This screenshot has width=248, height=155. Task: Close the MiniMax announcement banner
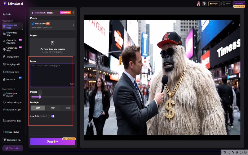coord(73,13)
